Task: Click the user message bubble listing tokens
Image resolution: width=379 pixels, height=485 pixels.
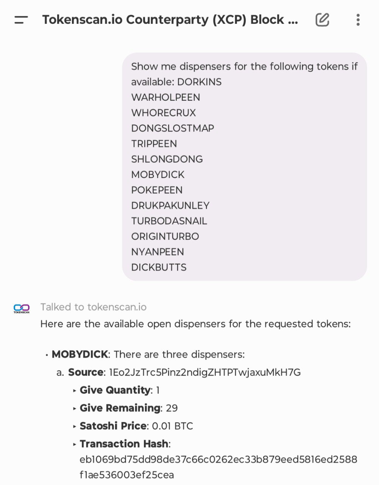Action: 245,167
